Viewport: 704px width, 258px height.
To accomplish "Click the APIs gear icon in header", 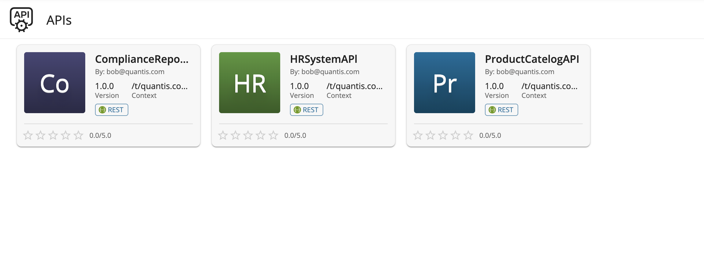I will tap(21, 20).
